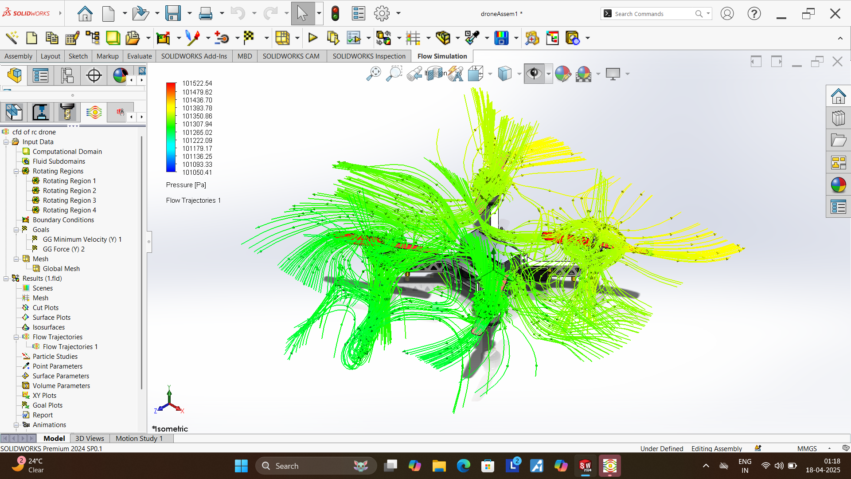
Task: Click the Windows Start button
Action: coord(241,466)
